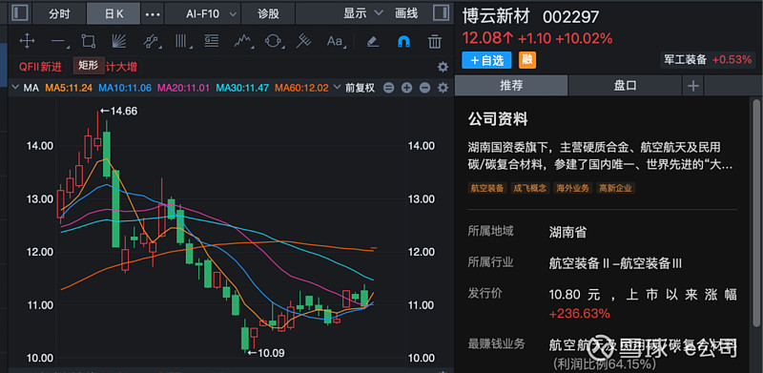Click the MA60:12.02 value
This screenshot has width=763, height=373.
tap(301, 88)
